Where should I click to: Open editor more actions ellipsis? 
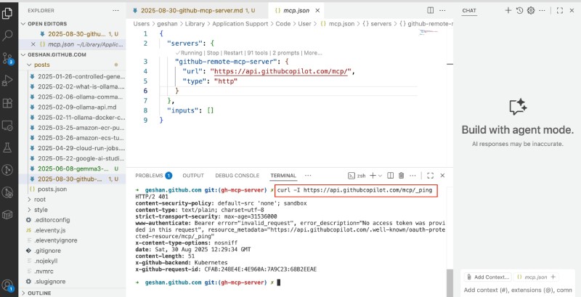point(442,10)
